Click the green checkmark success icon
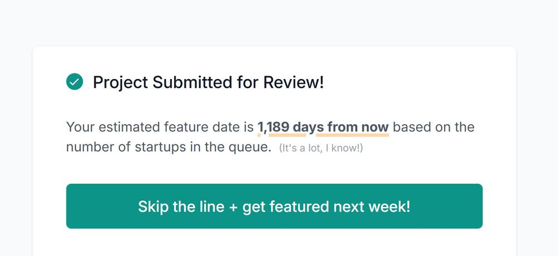This screenshot has width=558, height=256. coord(74,82)
